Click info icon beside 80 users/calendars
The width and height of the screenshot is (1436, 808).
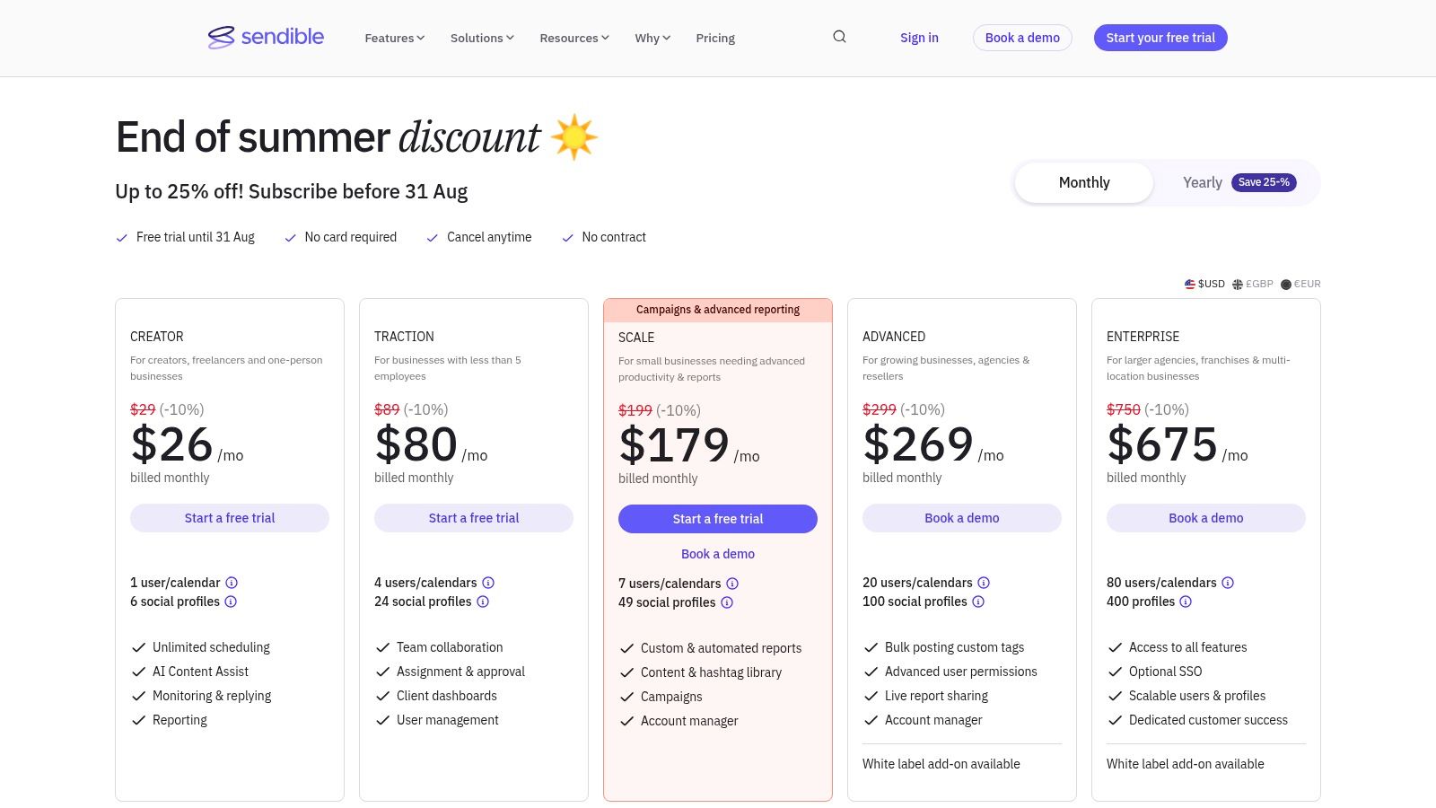(1228, 583)
